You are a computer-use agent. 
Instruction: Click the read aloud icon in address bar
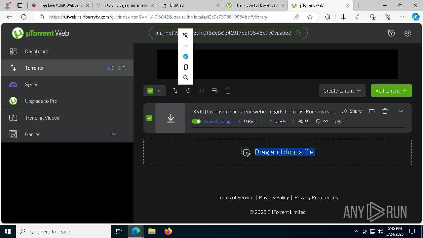(x=297, y=17)
